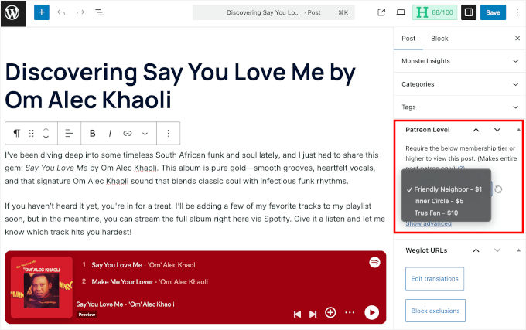Save the post
Image resolution: width=526 pixels, height=330 pixels.
point(493,12)
